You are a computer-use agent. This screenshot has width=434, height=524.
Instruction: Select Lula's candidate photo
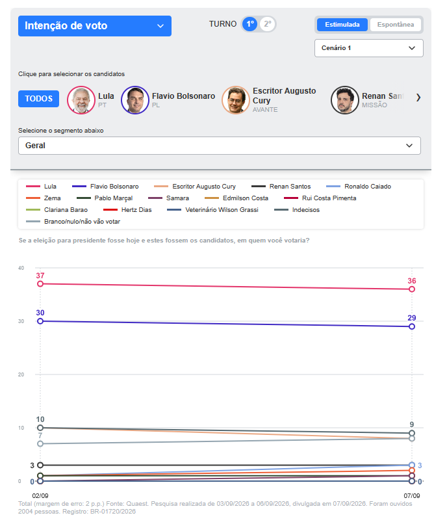click(81, 100)
